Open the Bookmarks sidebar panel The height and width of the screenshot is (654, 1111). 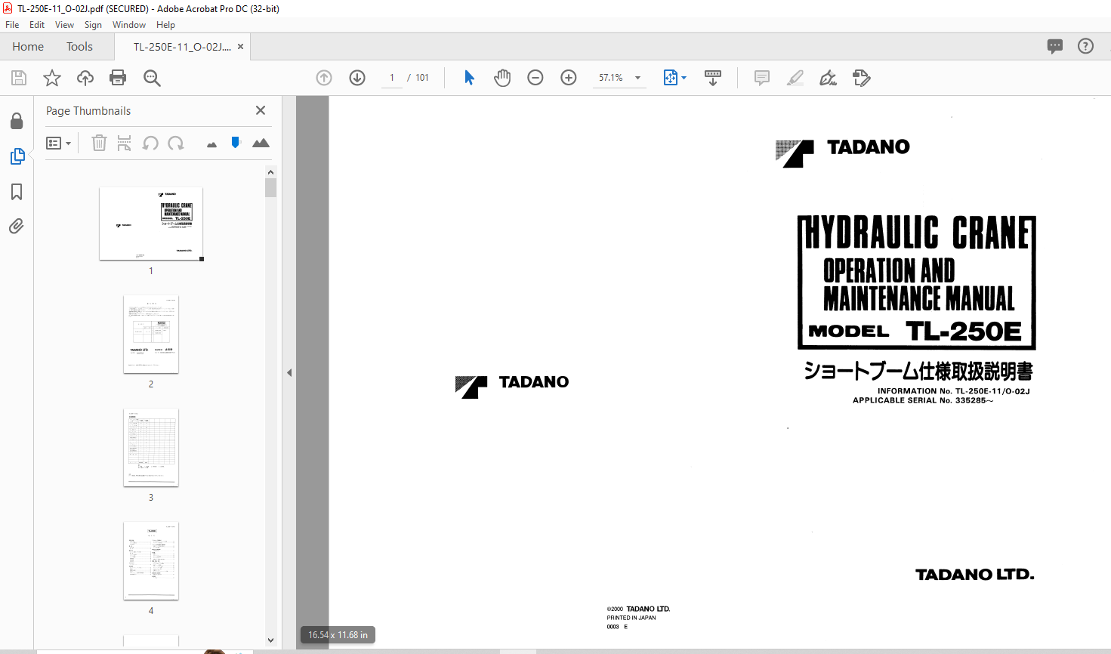click(17, 192)
